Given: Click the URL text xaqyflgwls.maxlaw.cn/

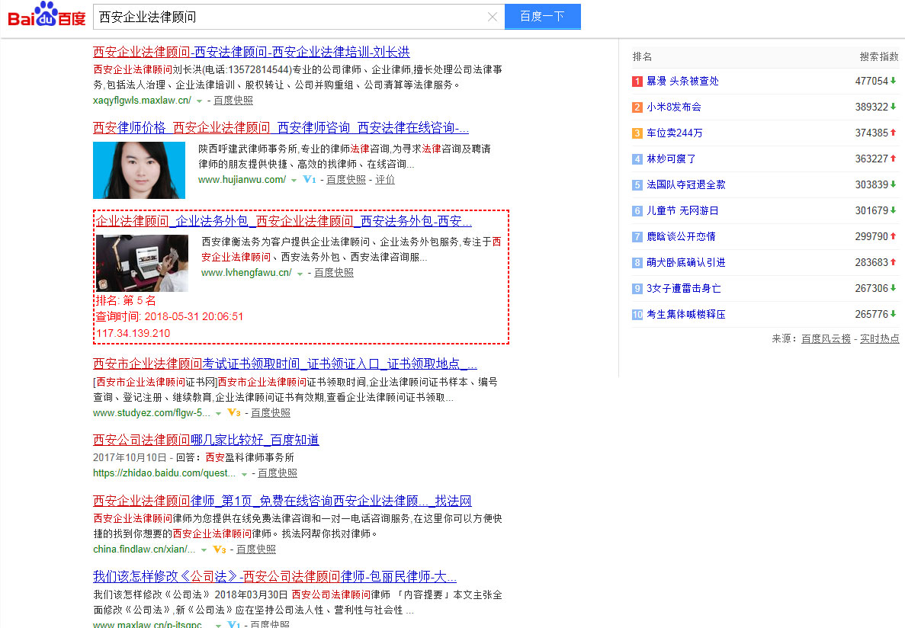Looking at the screenshot, I should (142, 101).
